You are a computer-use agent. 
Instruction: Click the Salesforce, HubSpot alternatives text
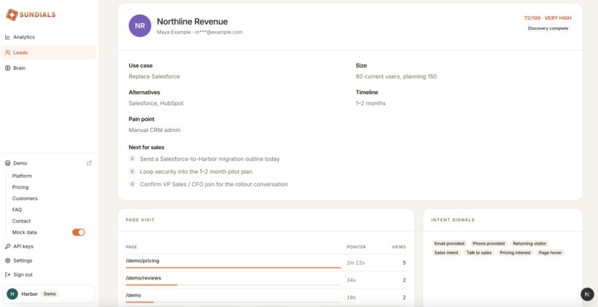point(156,103)
